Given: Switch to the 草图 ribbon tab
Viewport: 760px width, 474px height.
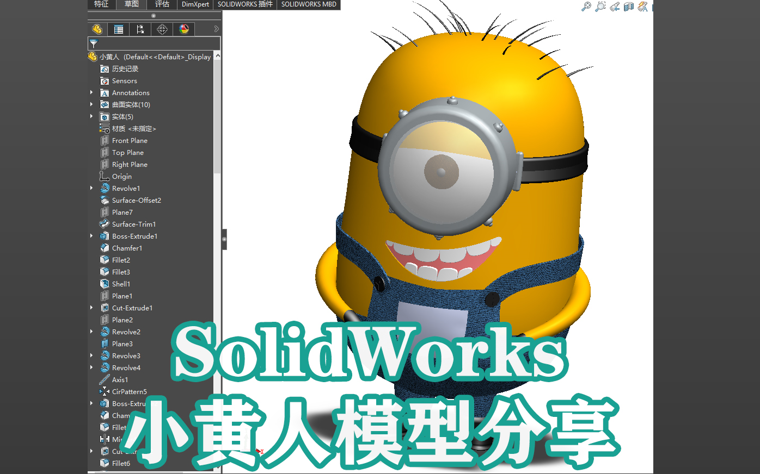Looking at the screenshot, I should pos(132,4).
